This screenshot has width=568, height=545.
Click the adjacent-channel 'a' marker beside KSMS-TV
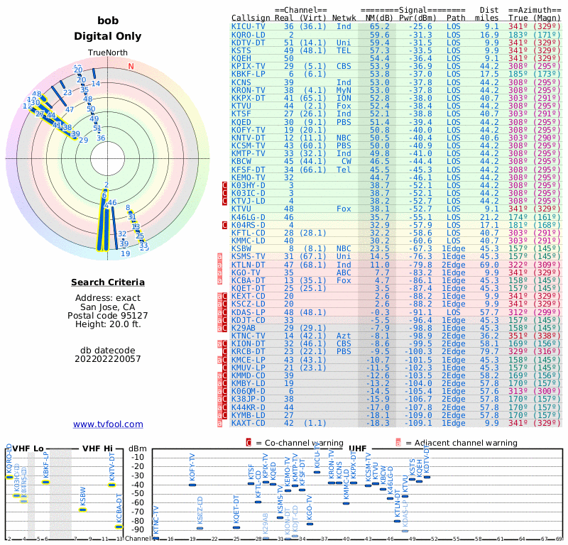(219, 257)
